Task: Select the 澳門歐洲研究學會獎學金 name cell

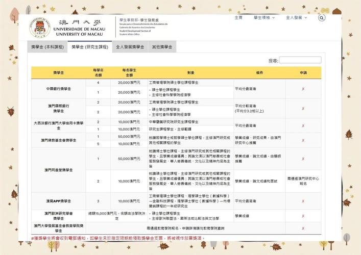Action: (x=59, y=216)
